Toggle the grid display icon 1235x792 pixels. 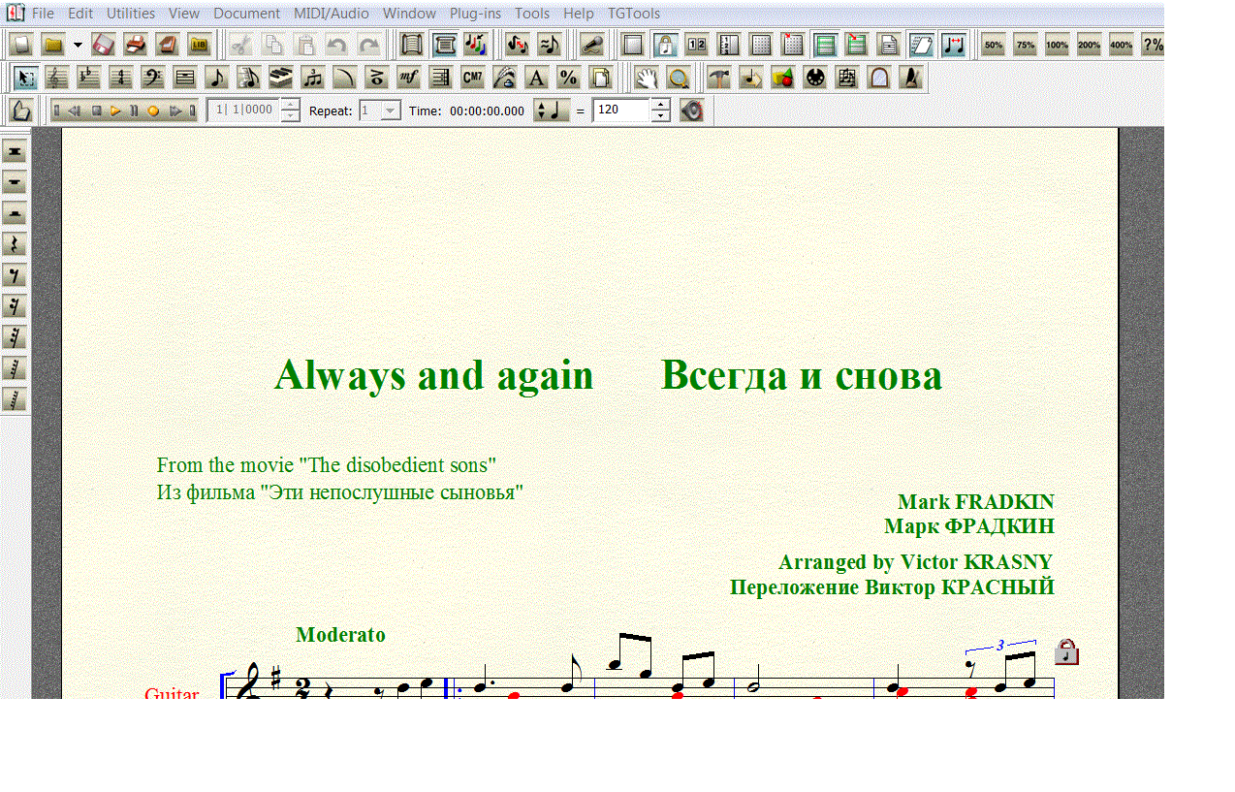pos(761,45)
